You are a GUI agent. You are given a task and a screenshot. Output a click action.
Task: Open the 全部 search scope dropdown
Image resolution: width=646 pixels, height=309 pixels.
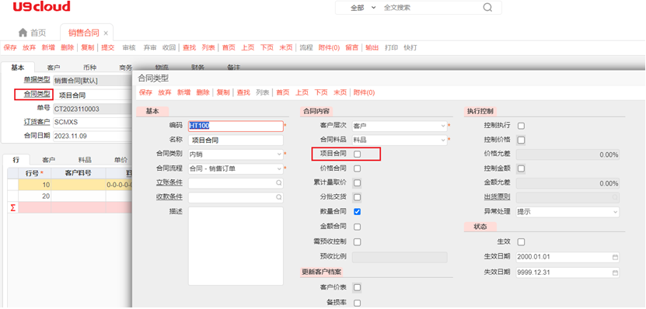point(363,8)
